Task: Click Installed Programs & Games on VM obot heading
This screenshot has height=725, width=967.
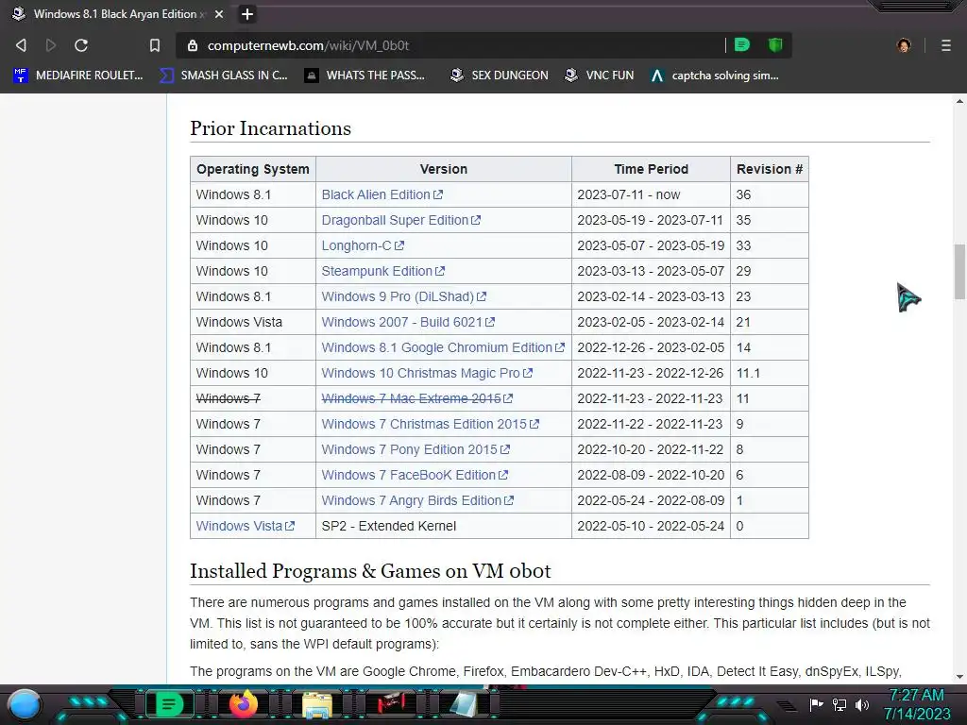Action: click(370, 571)
